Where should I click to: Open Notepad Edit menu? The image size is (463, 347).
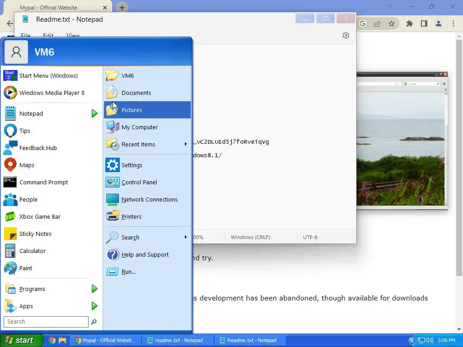(48, 35)
